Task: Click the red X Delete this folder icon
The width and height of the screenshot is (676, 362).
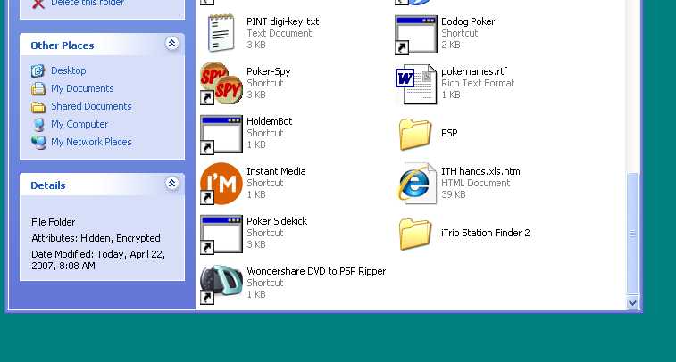Action: coord(38,4)
